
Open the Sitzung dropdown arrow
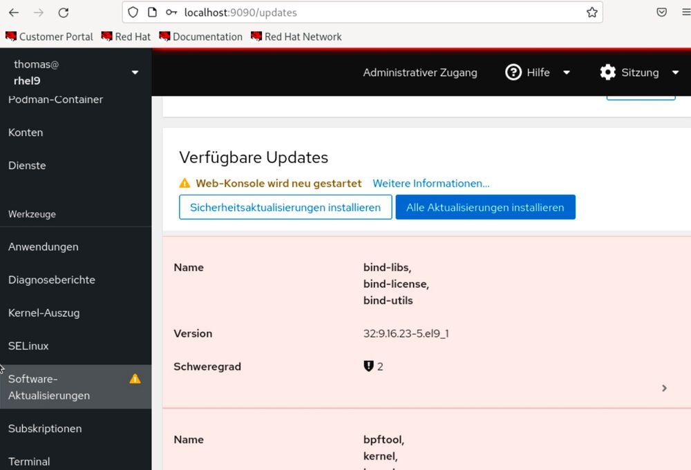[676, 72]
